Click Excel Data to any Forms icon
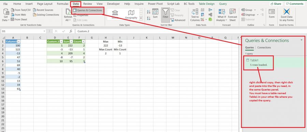 [287, 12]
